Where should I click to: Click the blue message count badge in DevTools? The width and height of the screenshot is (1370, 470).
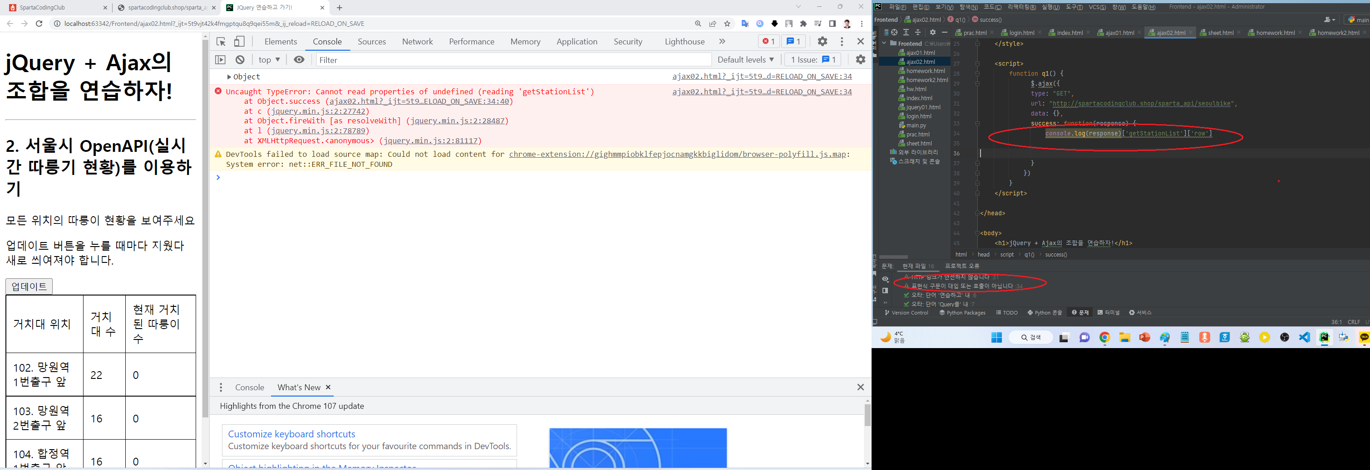793,41
